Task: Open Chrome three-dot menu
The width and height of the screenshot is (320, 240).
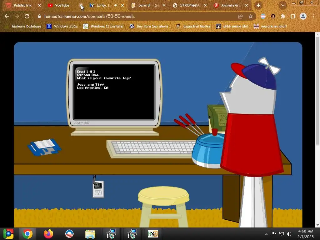Action: (313, 16)
